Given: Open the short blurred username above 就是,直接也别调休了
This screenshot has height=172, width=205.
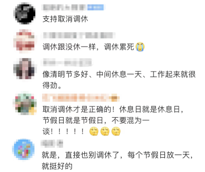Looking at the screenshot, I should tap(52, 143).
